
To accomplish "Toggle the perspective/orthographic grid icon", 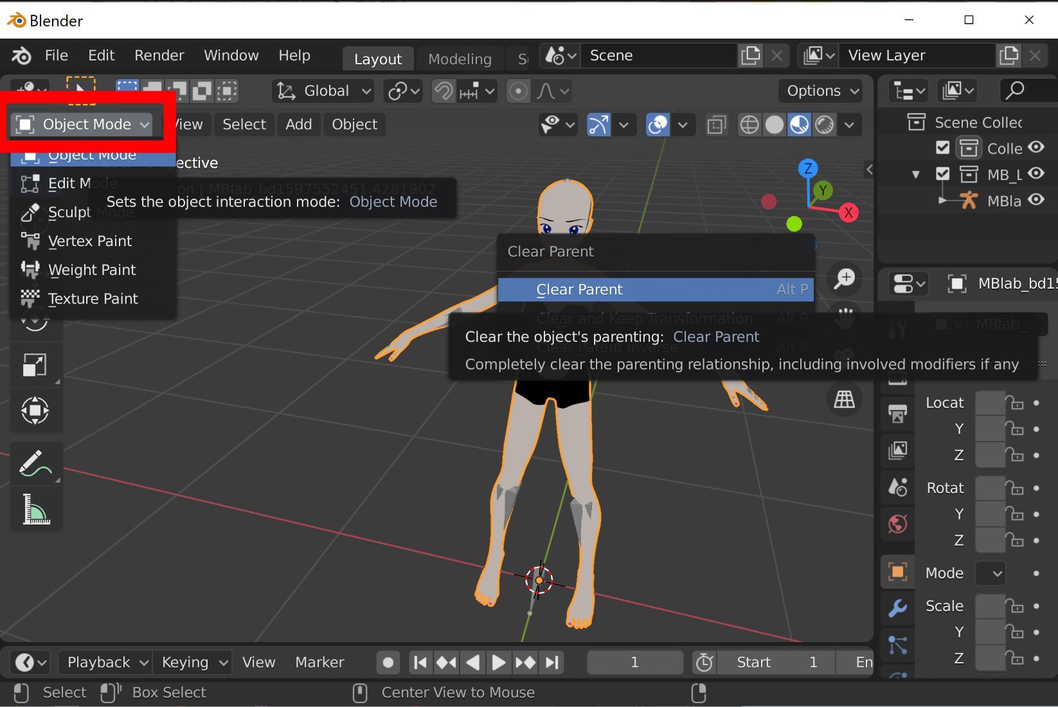I will pyautogui.click(x=844, y=399).
